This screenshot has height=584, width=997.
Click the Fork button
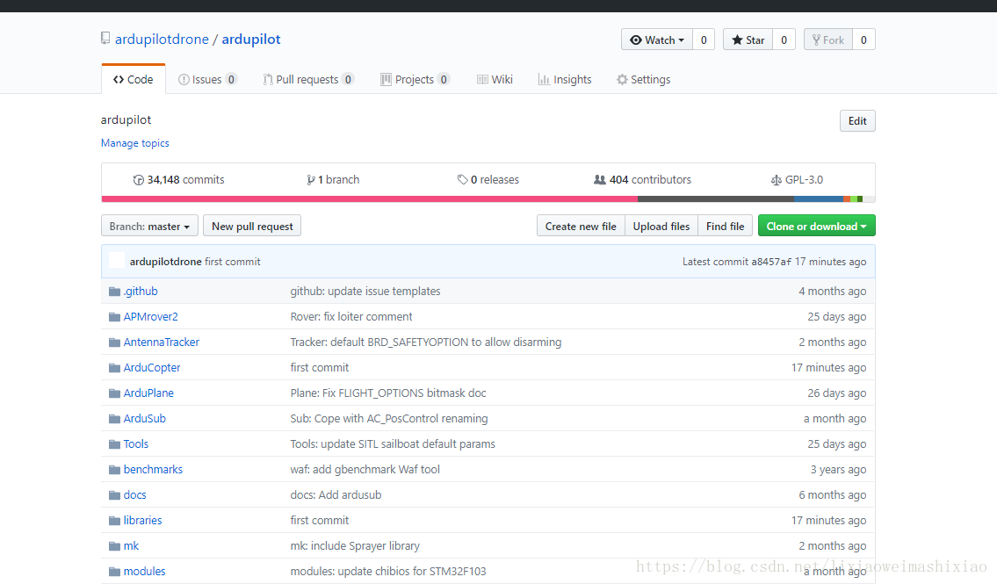coord(827,40)
